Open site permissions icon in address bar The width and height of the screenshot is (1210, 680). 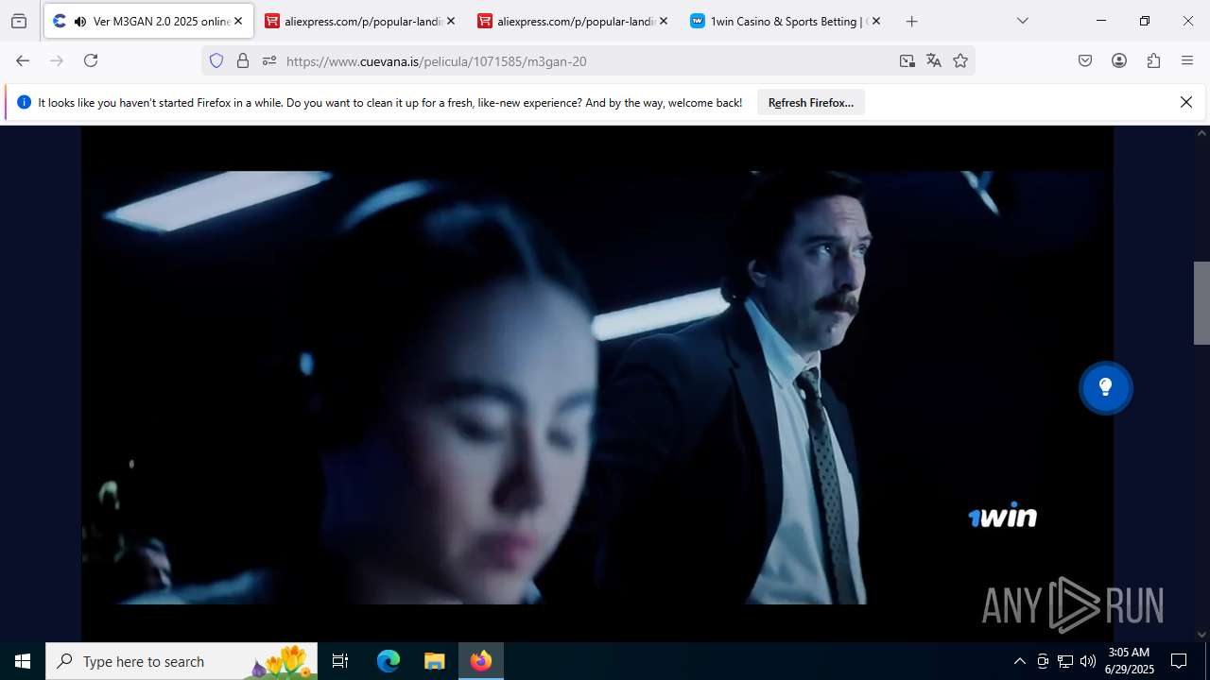coord(269,60)
